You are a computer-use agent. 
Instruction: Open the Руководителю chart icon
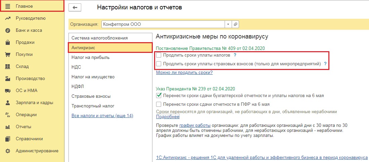[8, 18]
